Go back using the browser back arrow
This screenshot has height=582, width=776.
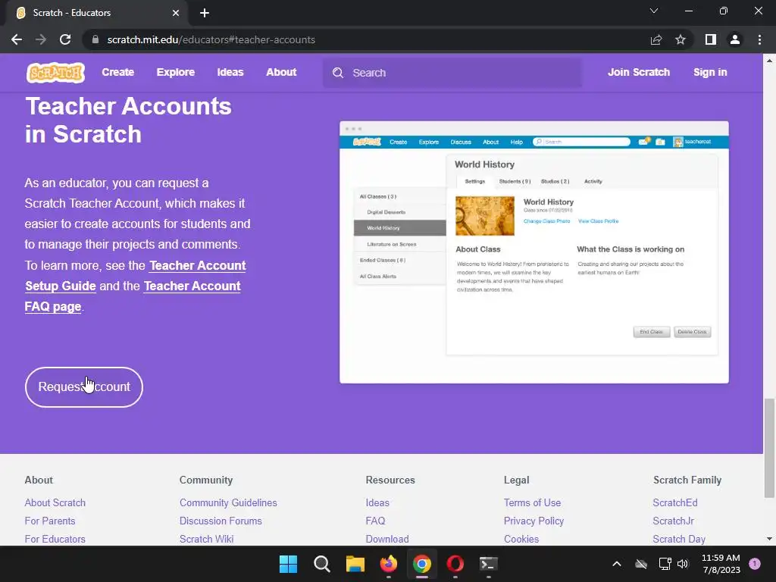click(x=17, y=39)
